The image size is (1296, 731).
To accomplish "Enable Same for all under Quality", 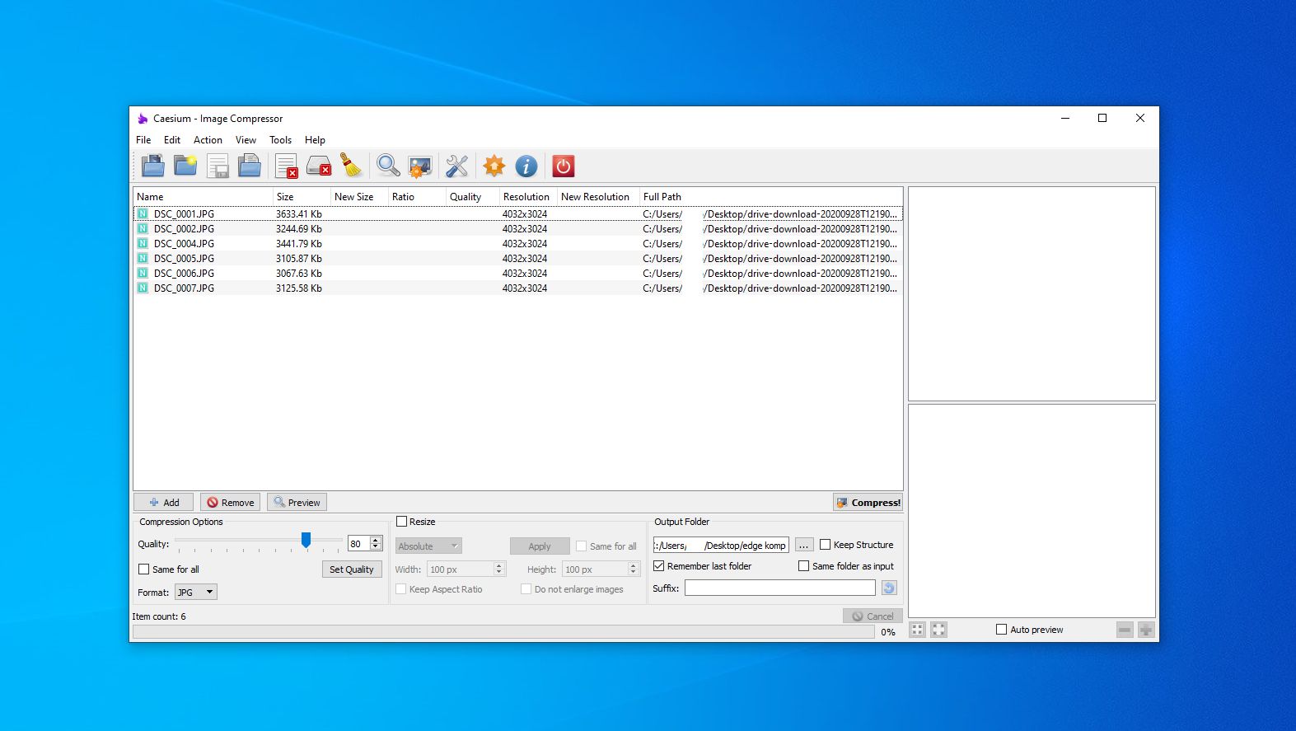I will [x=144, y=569].
